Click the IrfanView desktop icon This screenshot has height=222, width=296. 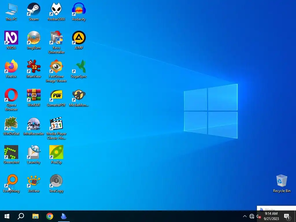point(34,69)
